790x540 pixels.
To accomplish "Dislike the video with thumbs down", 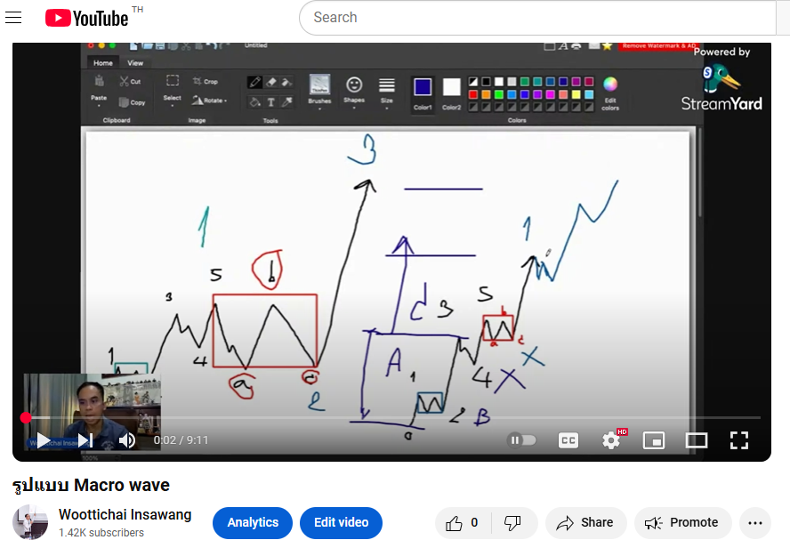I will click(x=513, y=523).
